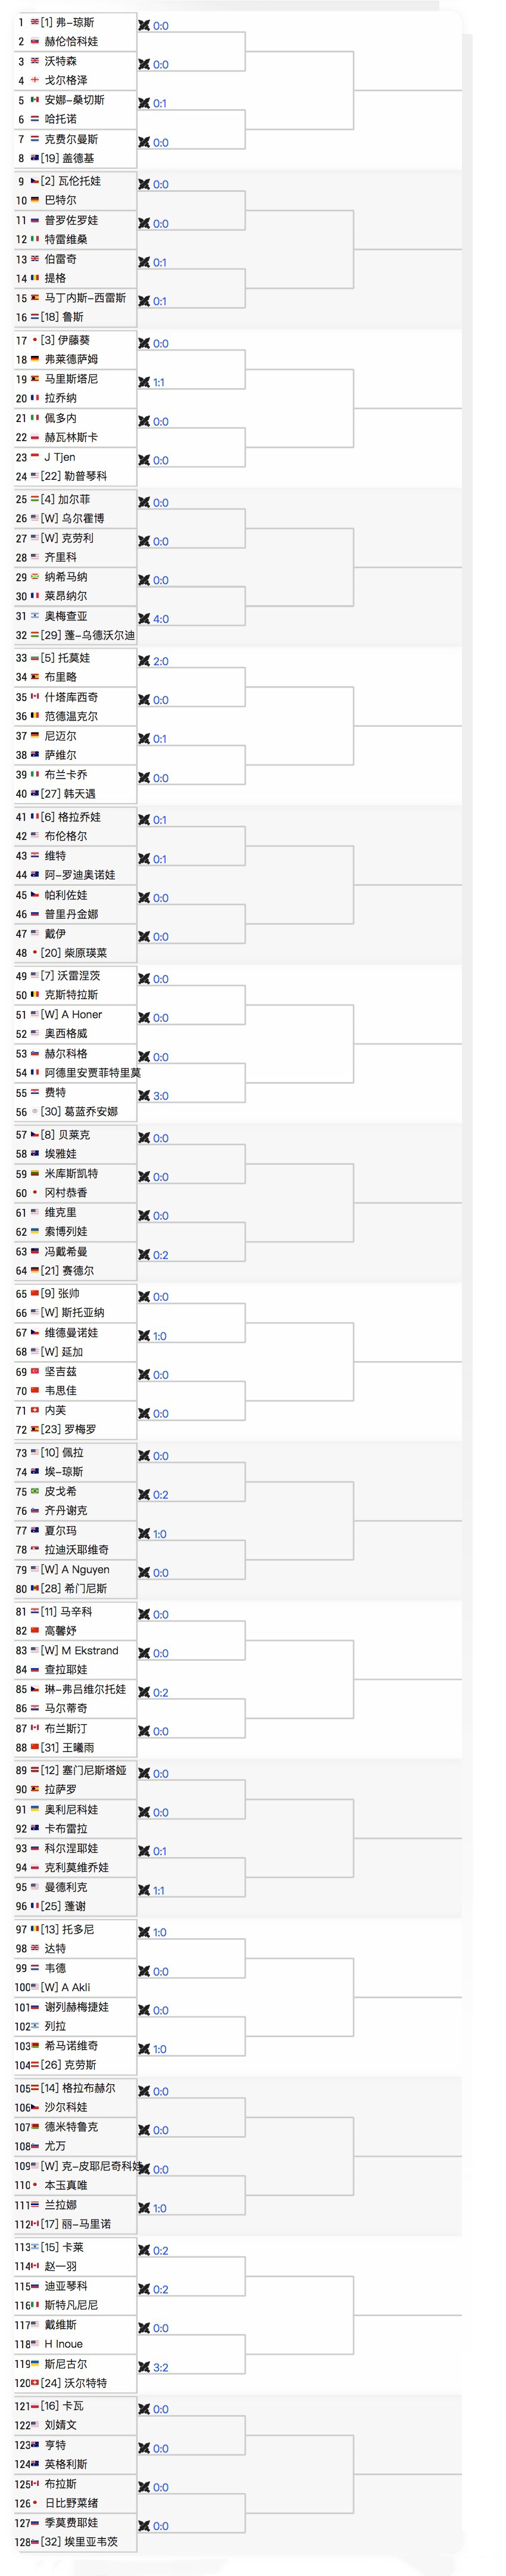Click head-to-head icon for 冯戴希曼 vs 赛德尔
Viewport: 506px width, 2576px height.
(143, 1255)
